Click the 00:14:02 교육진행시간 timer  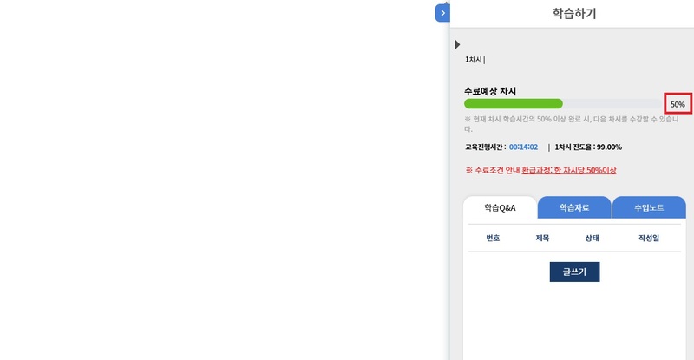(523, 147)
